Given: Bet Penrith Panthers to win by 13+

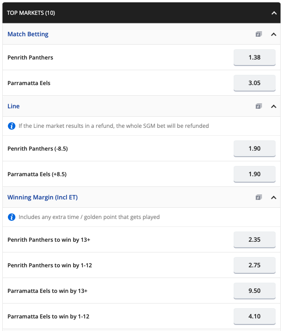Looking at the screenshot, I should pos(254,240).
